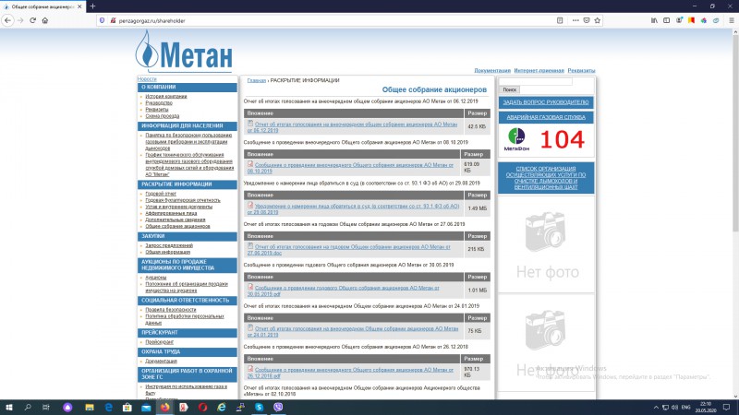Image resolution: width=739 pixels, height=415 pixels.
Task: Go to the browser home page icon
Action: click(44, 20)
